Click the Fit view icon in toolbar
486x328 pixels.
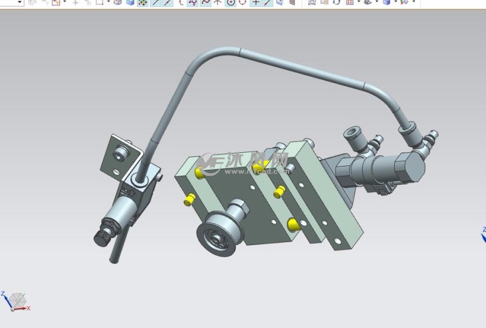click(x=312, y=2)
